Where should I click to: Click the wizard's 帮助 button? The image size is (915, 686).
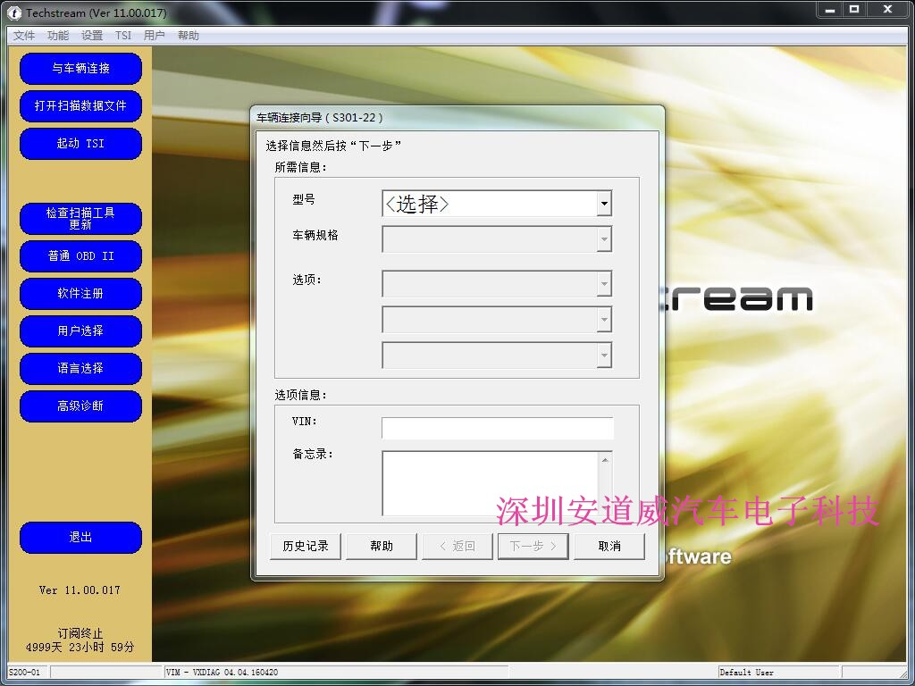(x=381, y=547)
